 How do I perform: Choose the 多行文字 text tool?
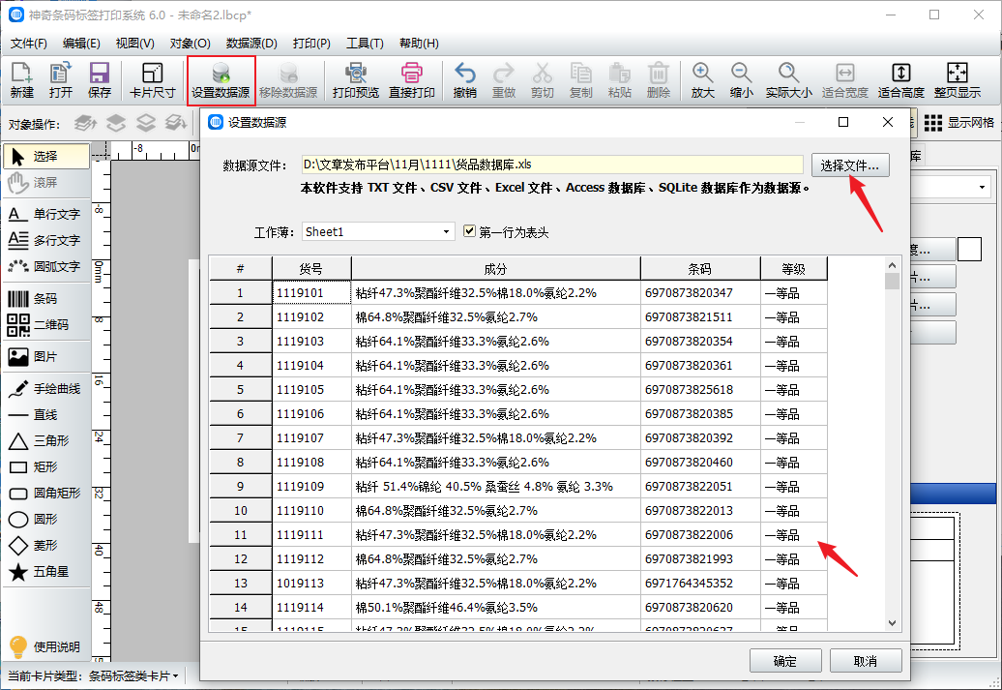[x=46, y=240]
